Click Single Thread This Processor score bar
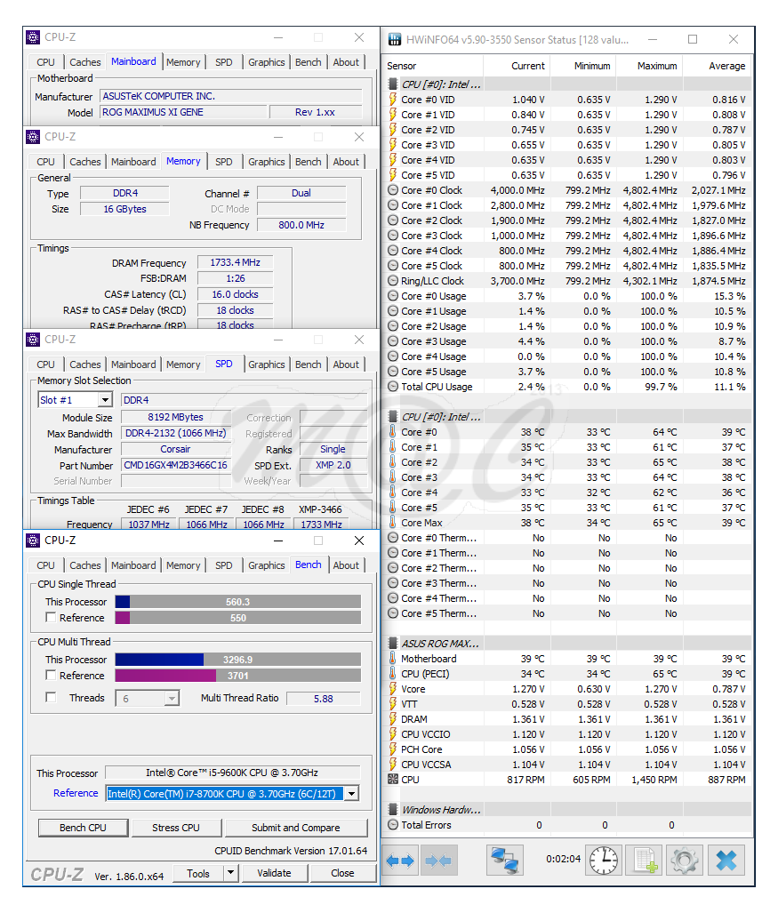The image size is (778, 913). pos(238,602)
